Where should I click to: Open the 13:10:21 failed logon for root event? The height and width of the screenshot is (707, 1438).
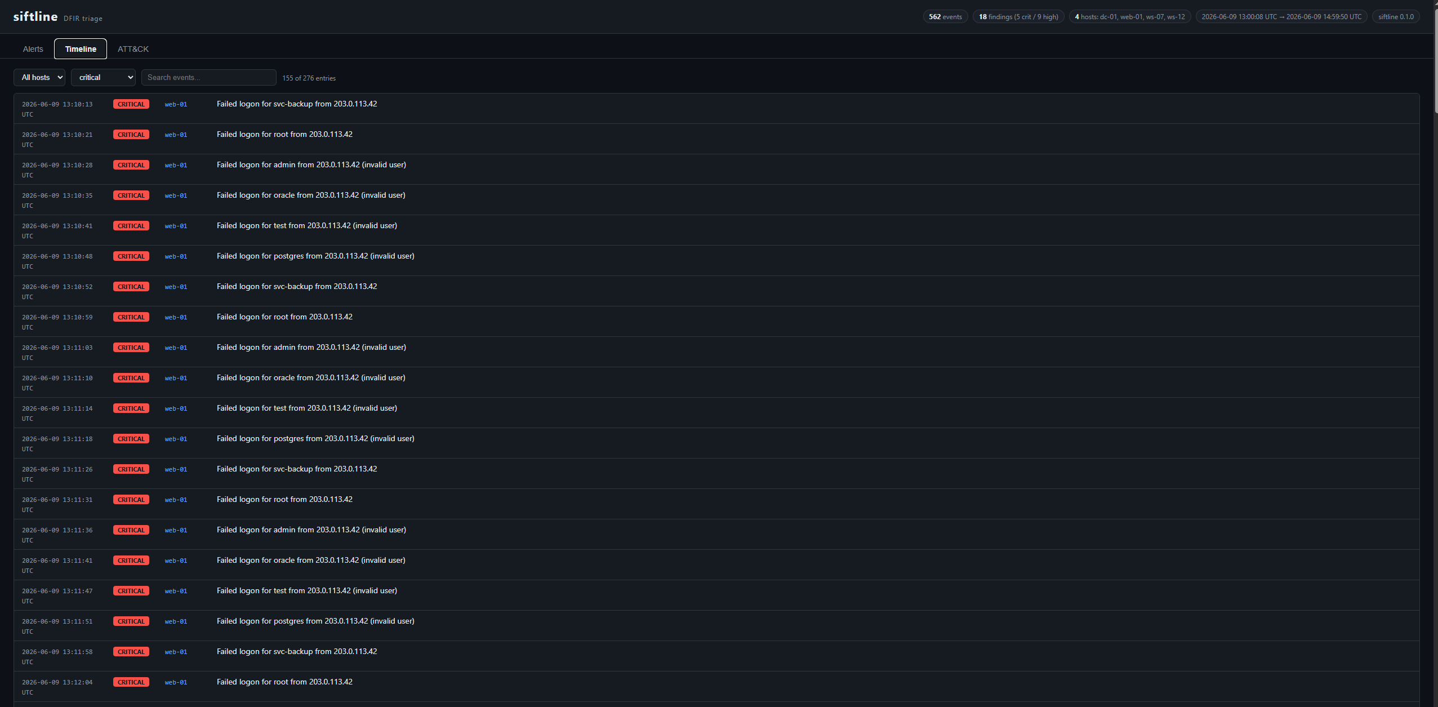pos(716,139)
